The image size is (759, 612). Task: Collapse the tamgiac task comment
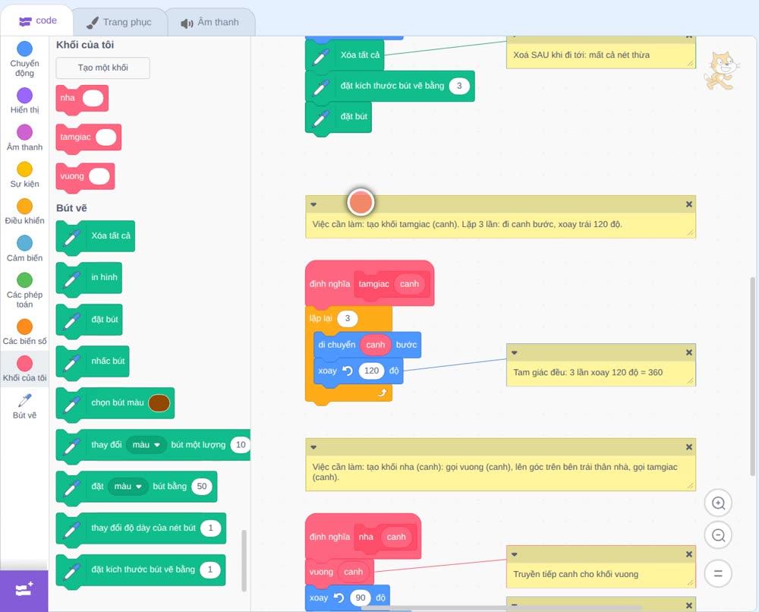tap(313, 204)
